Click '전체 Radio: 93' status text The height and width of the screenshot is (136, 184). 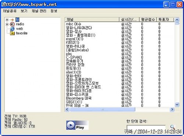16,120
